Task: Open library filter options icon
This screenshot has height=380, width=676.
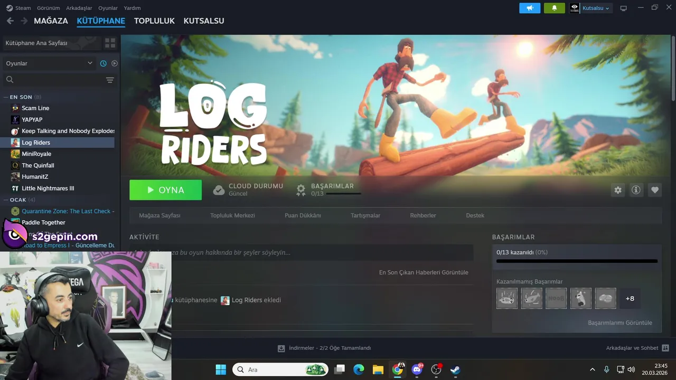Action: pos(110,80)
